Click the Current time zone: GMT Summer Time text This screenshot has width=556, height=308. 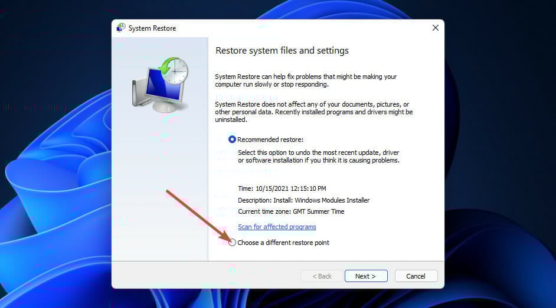tap(291, 211)
